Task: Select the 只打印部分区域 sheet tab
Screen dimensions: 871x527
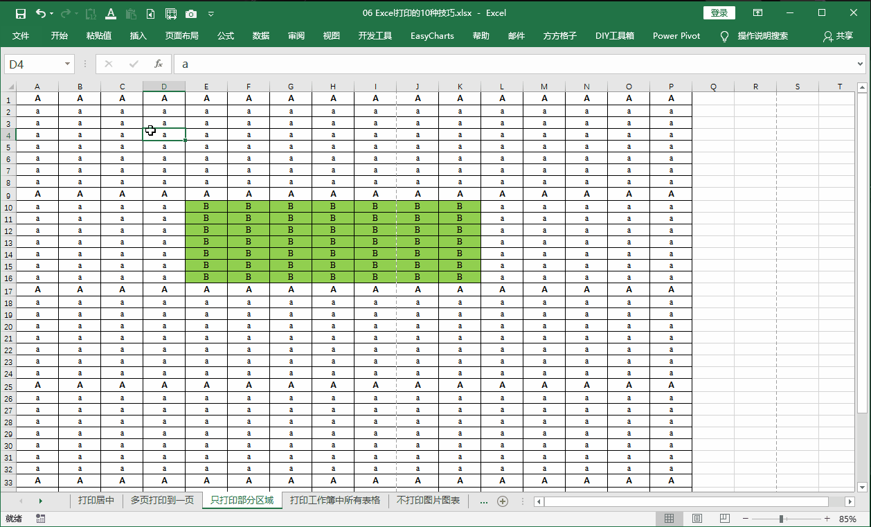Action: coord(242,501)
